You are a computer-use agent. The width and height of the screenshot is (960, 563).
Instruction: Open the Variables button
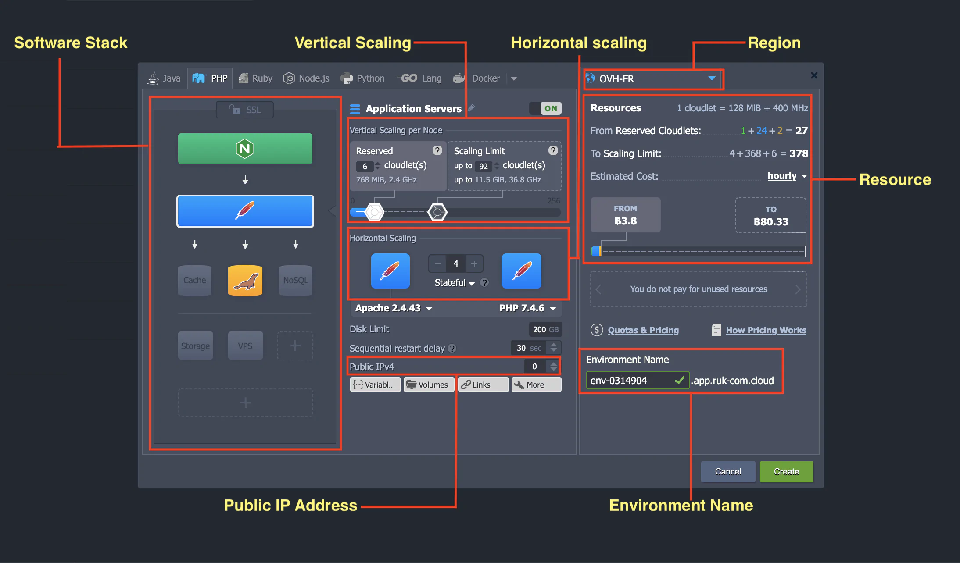[x=375, y=385]
